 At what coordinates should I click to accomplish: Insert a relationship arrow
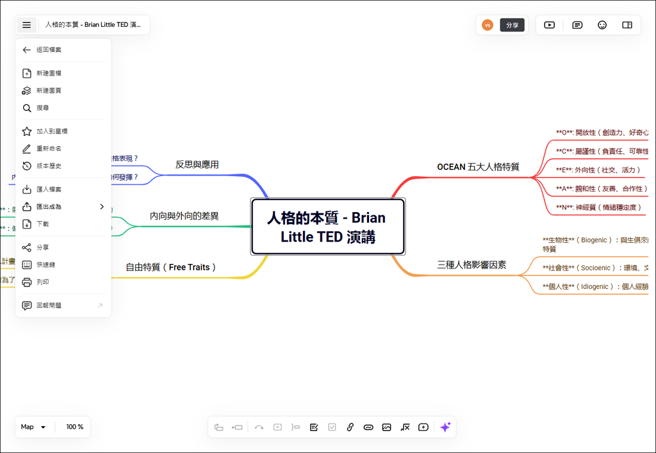coord(259,427)
